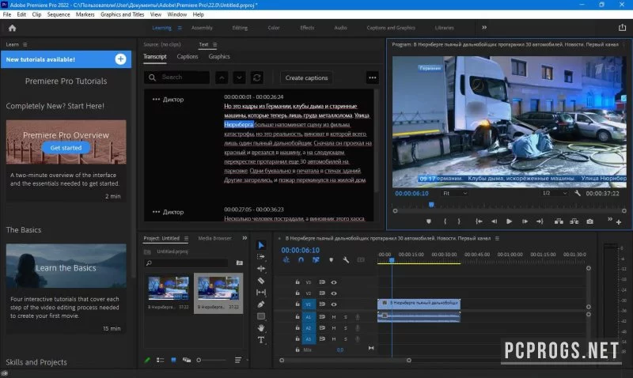Open timeline display settings wrench
This screenshot has height=378, width=633.
pyautogui.click(x=346, y=260)
